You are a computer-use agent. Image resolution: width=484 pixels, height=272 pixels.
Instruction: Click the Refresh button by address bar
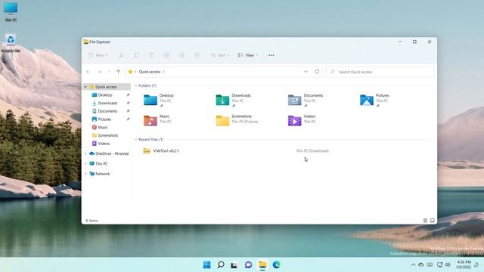[x=317, y=72]
